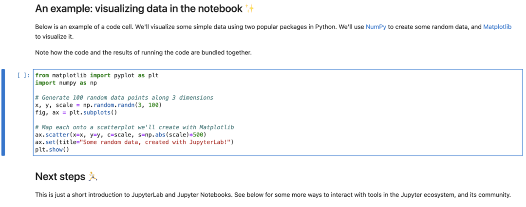Collapse the code cell using blue bar
526x207 pixels.
pos(3,112)
